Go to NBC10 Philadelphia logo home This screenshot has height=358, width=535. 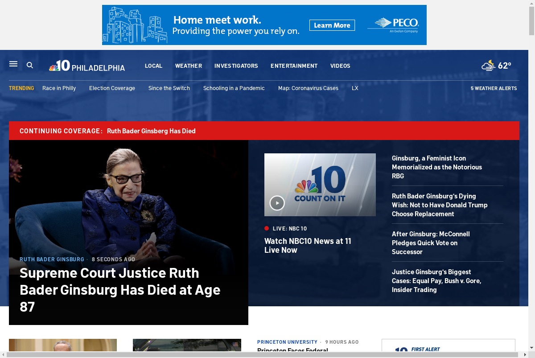tap(87, 66)
